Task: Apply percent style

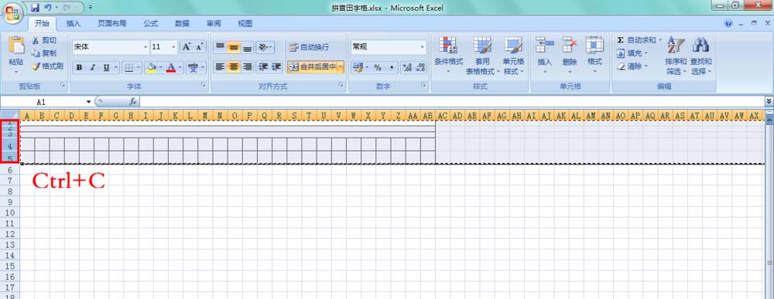Action: (x=378, y=67)
